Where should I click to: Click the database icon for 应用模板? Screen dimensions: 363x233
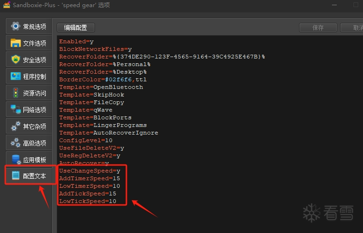click(16, 159)
